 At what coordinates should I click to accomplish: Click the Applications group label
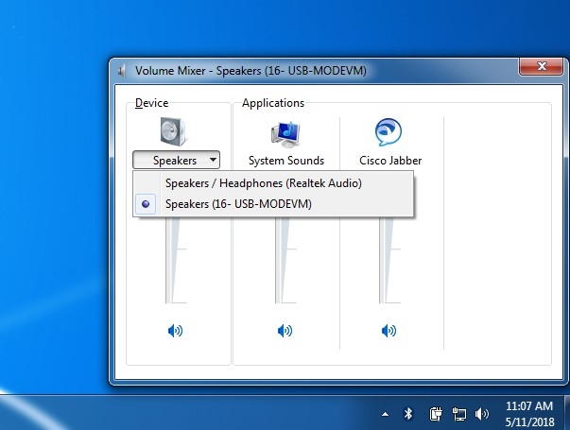point(273,103)
